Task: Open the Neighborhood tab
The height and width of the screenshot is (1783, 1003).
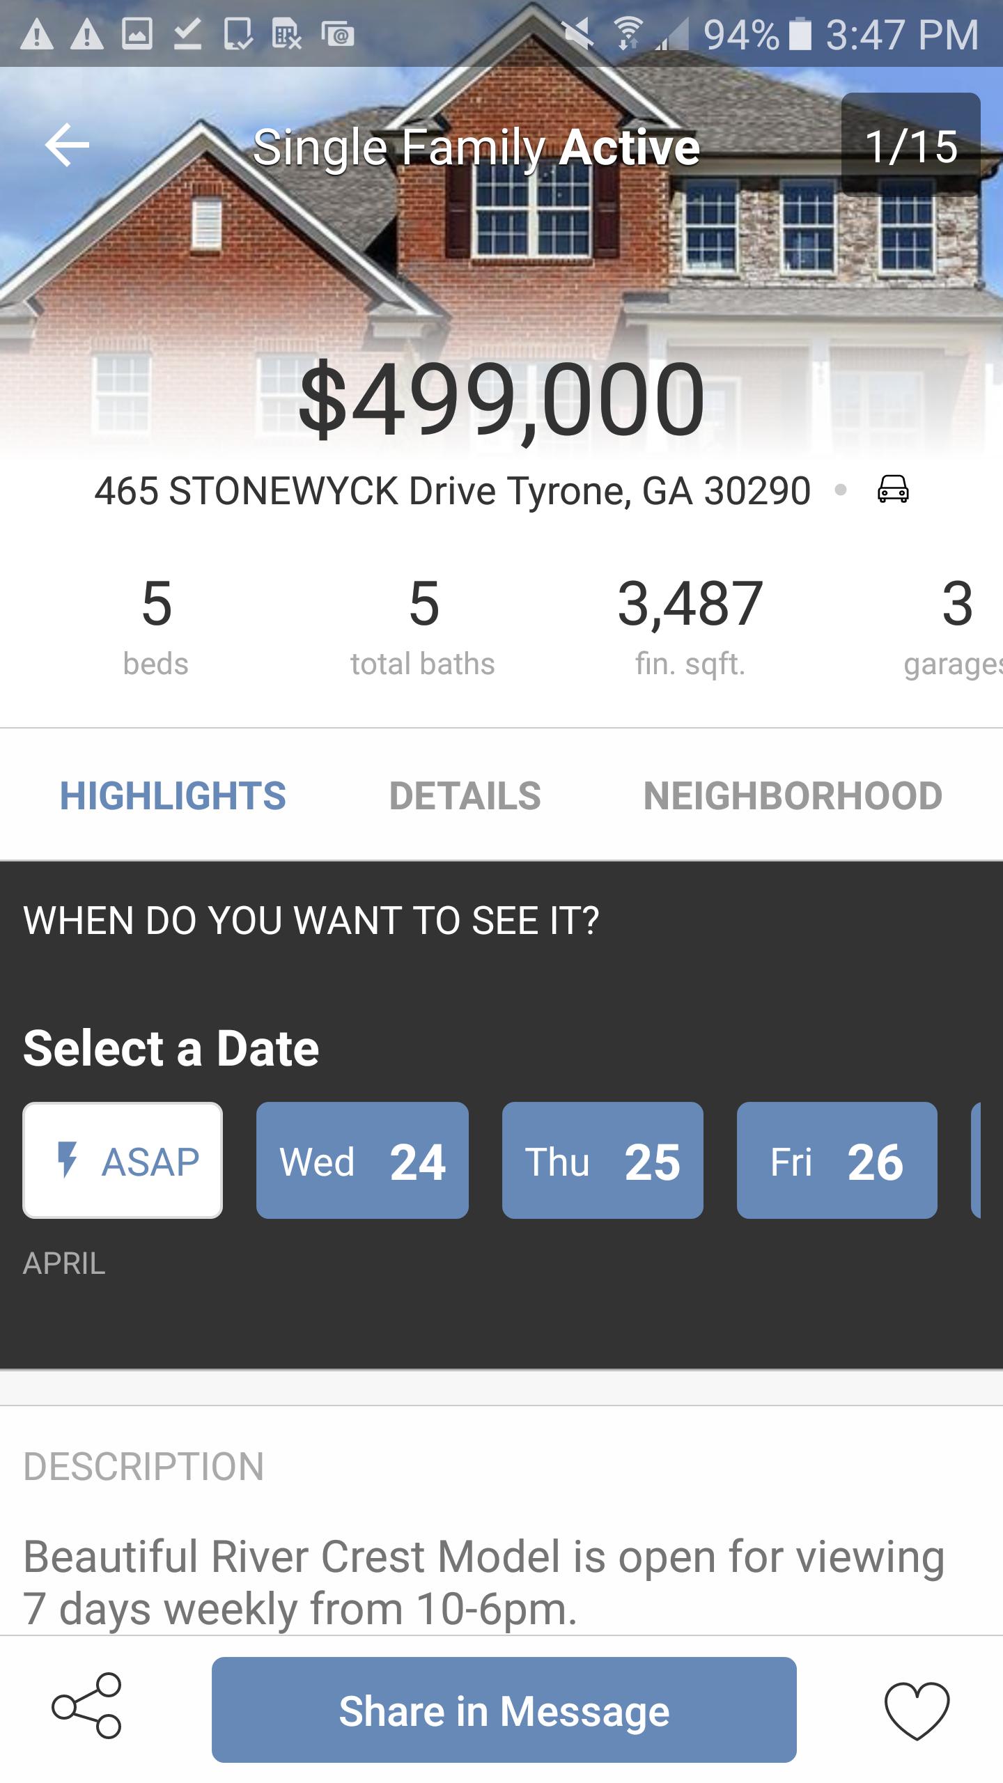Action: click(793, 795)
